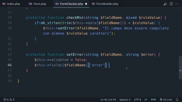
Task: Click the false keyword on line 45
Action: click(80, 60)
